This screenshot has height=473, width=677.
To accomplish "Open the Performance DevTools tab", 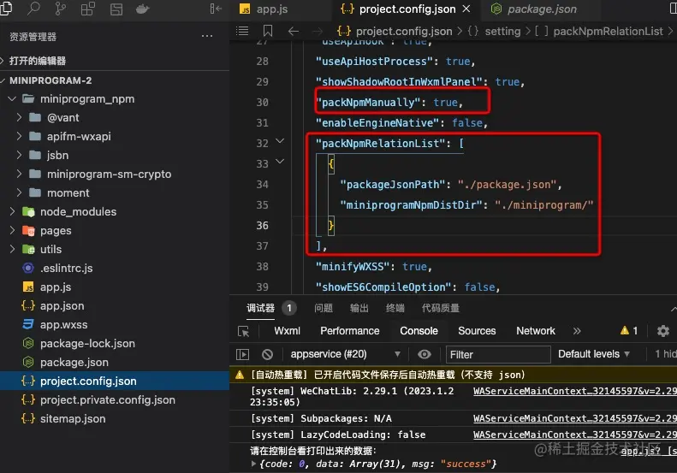I will [x=350, y=331].
